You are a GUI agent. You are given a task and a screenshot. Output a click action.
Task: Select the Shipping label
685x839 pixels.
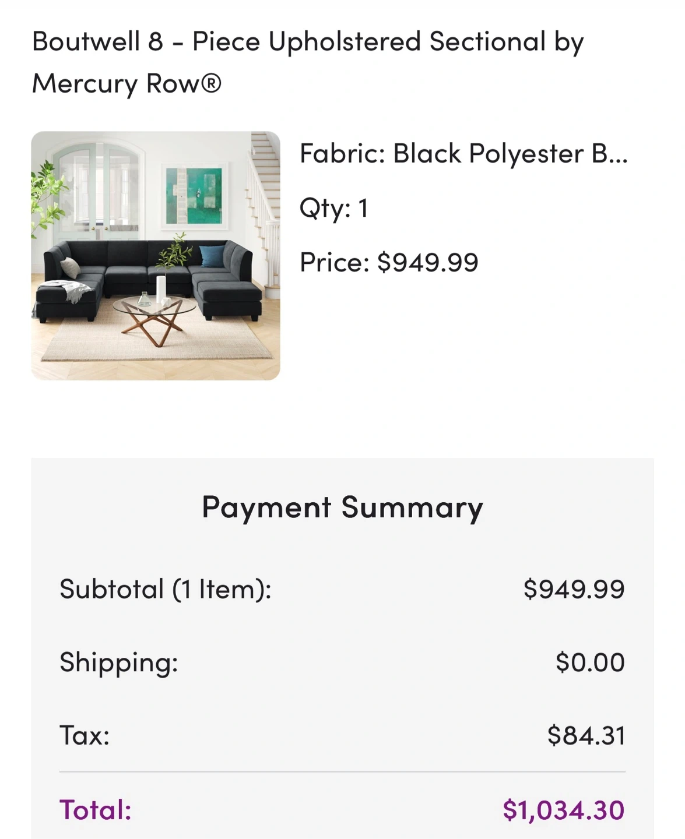[x=119, y=662]
